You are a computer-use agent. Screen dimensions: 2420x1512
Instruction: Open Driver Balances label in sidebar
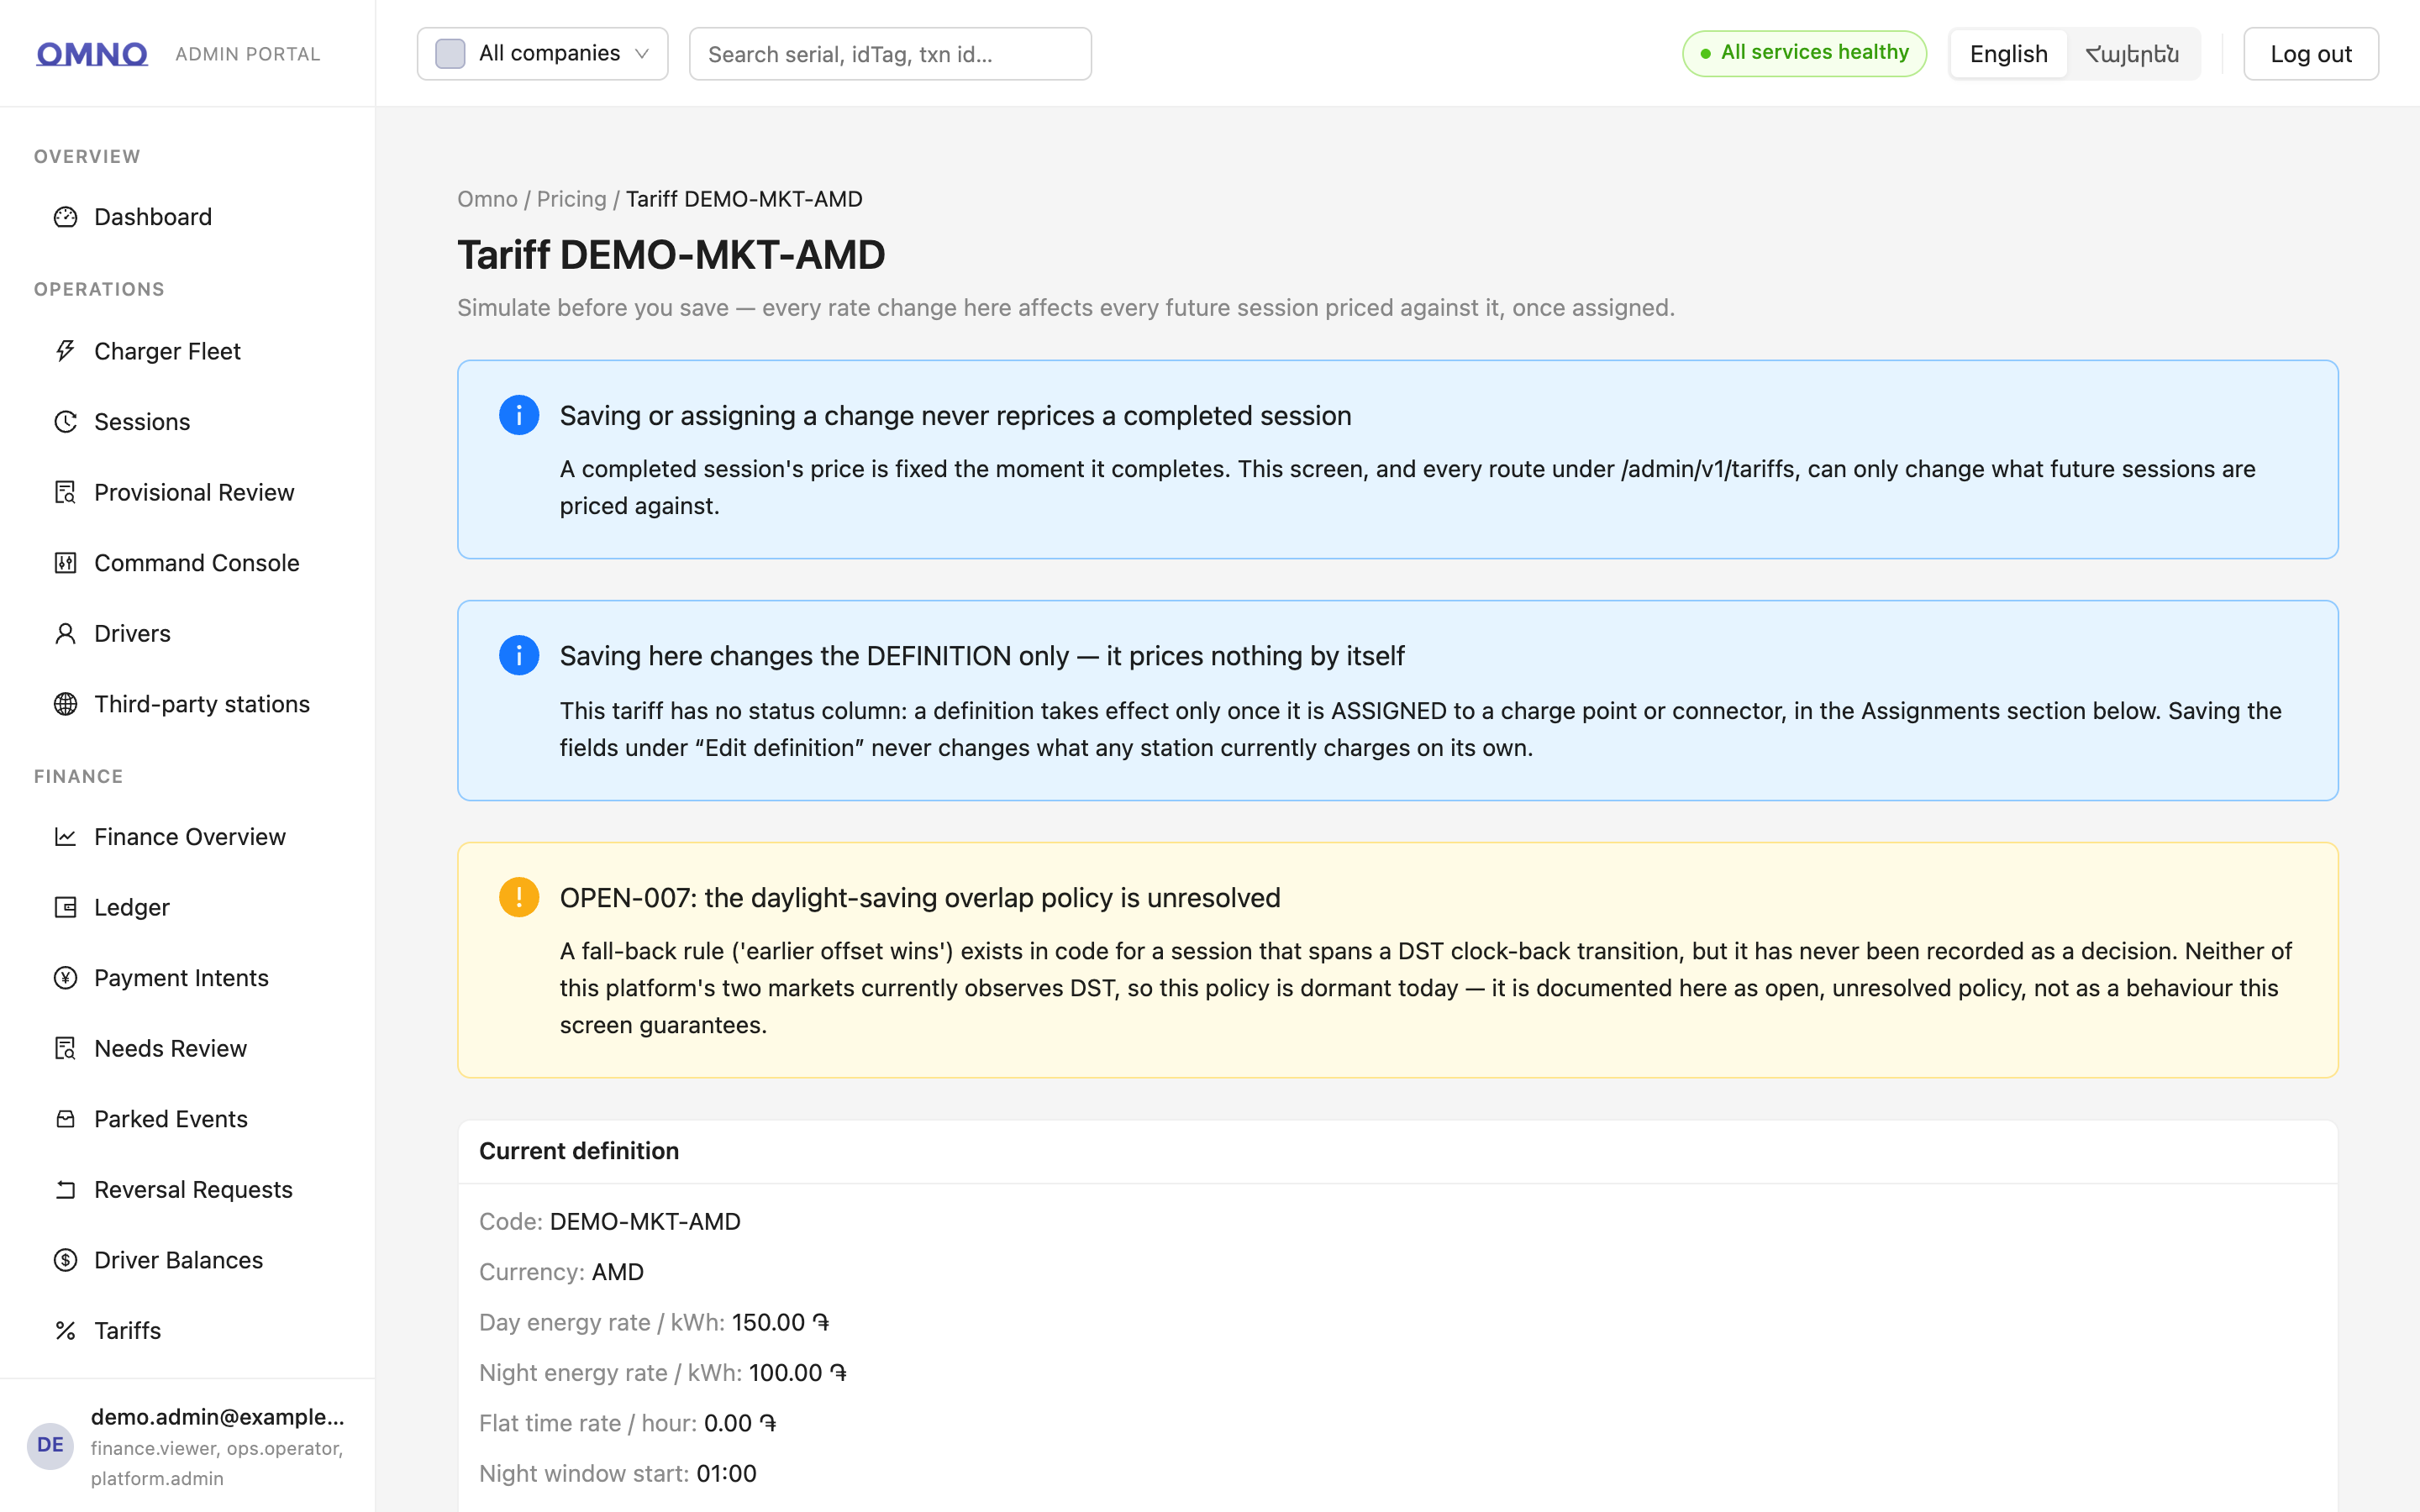(178, 1260)
